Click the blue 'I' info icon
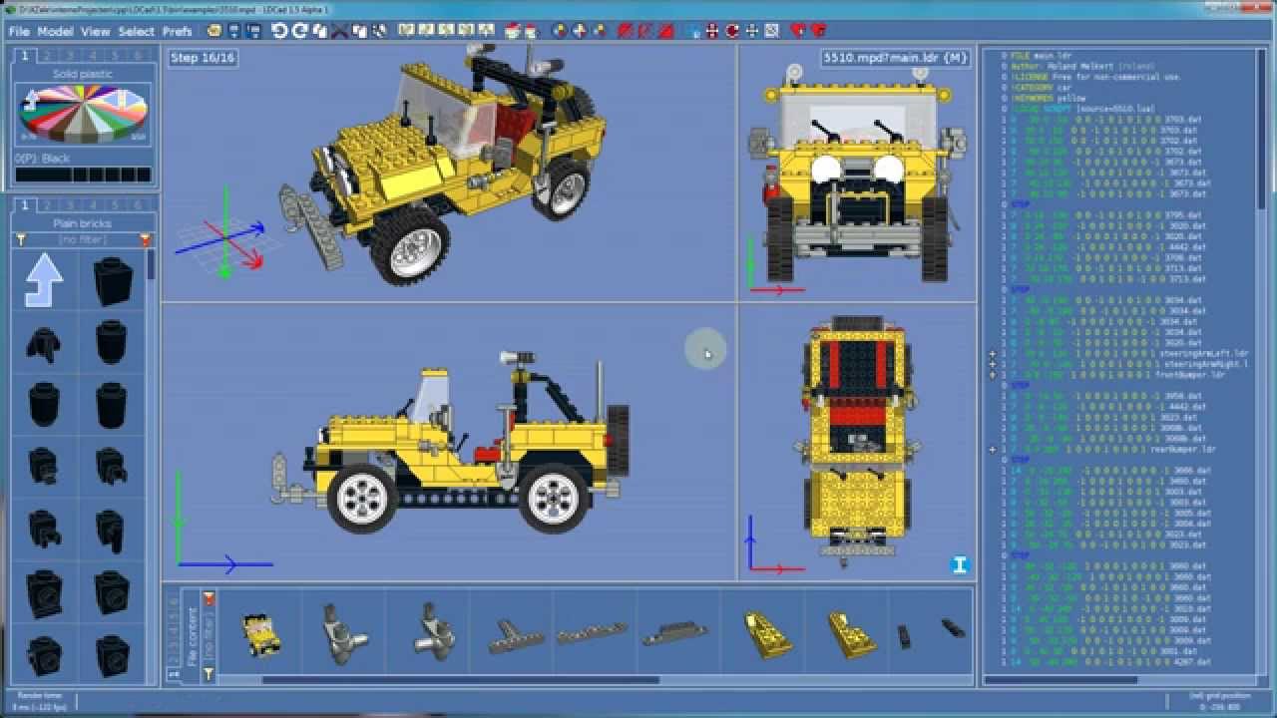This screenshot has width=1277, height=718. [960, 565]
